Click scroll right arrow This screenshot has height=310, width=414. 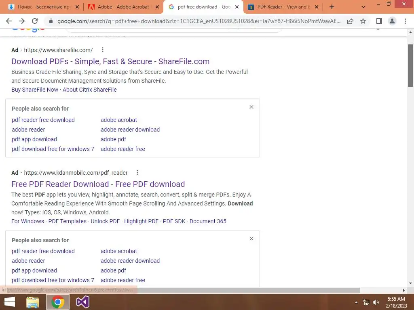coord(404,290)
